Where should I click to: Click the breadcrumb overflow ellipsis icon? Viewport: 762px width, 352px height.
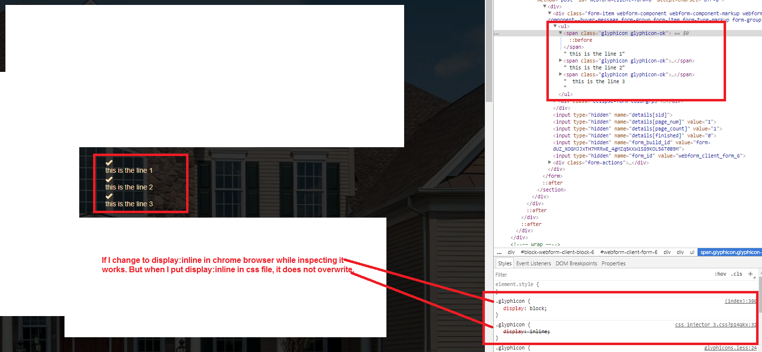(498, 252)
